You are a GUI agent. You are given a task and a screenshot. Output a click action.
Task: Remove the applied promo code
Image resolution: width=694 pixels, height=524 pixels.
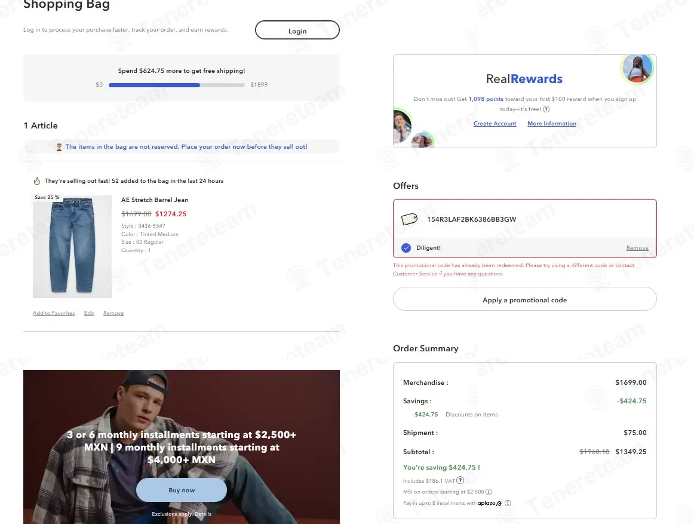point(637,247)
